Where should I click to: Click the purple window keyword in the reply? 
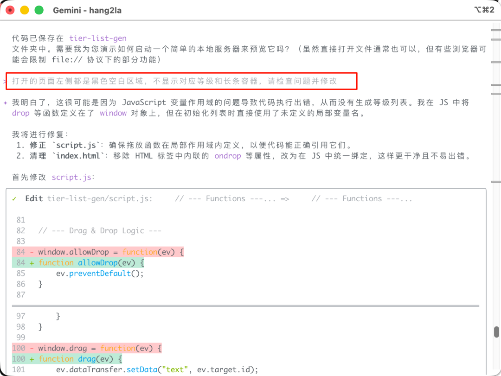113,113
